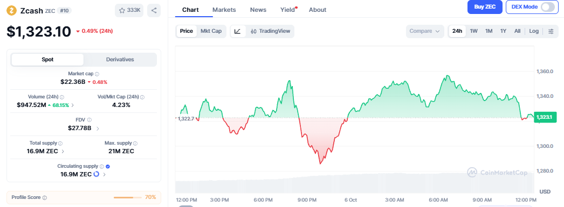Toggle DEX Mode switch

(547, 7)
